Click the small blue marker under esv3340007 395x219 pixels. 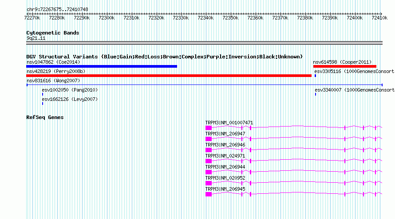316,94
